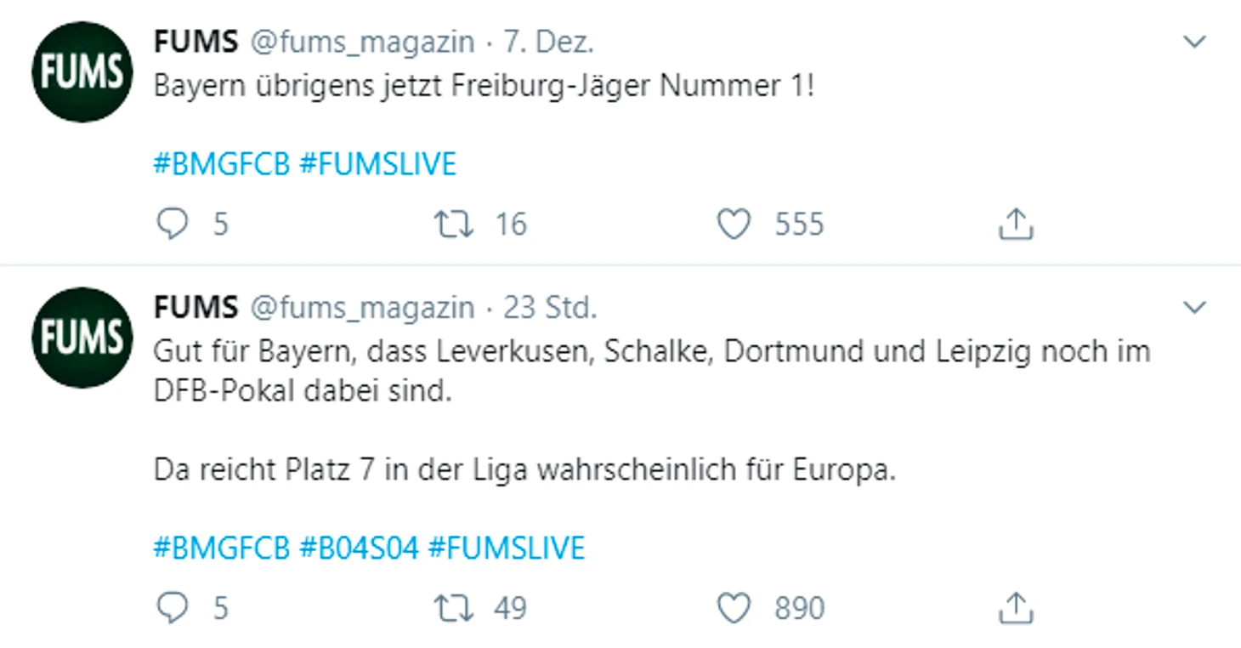This screenshot has width=1241, height=648.
Task: Like the tweet with 890 likes
Action: tap(734, 608)
